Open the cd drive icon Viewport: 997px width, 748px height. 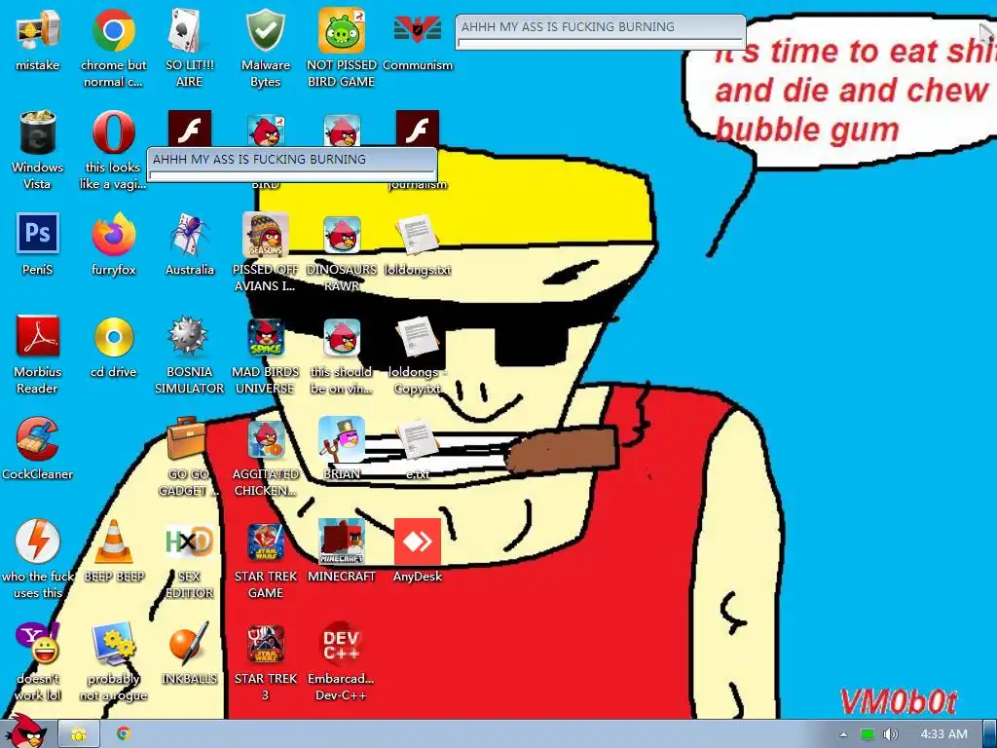click(113, 336)
